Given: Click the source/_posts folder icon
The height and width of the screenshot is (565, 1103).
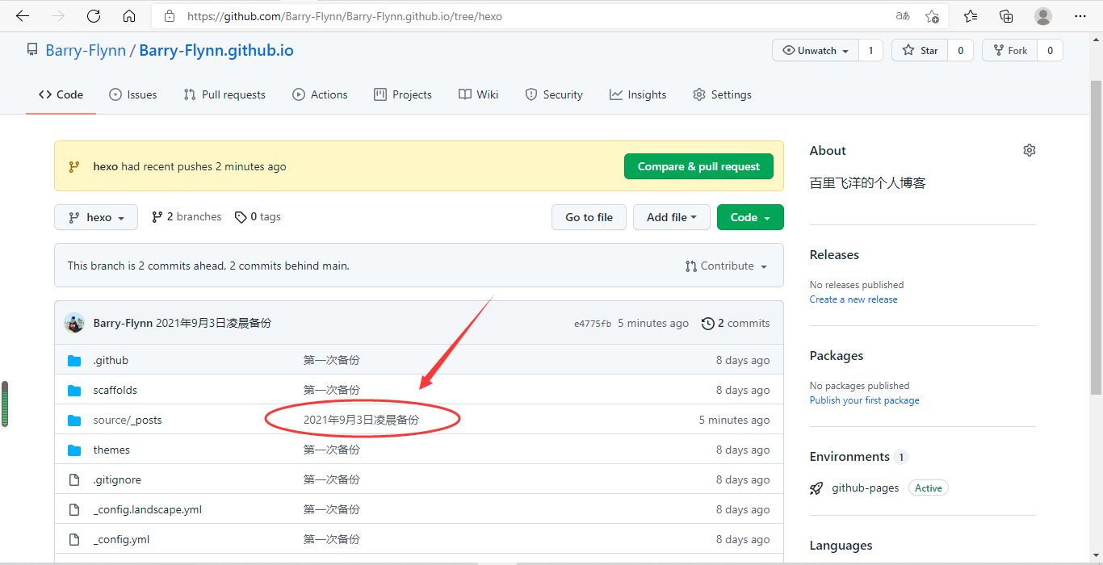Looking at the screenshot, I should pos(74,421).
